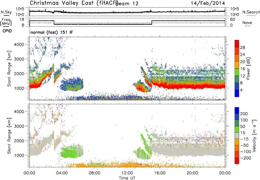This screenshot has width=260, height=180.
Task: Click the '20:00' time tick label
Action: (192, 173)
